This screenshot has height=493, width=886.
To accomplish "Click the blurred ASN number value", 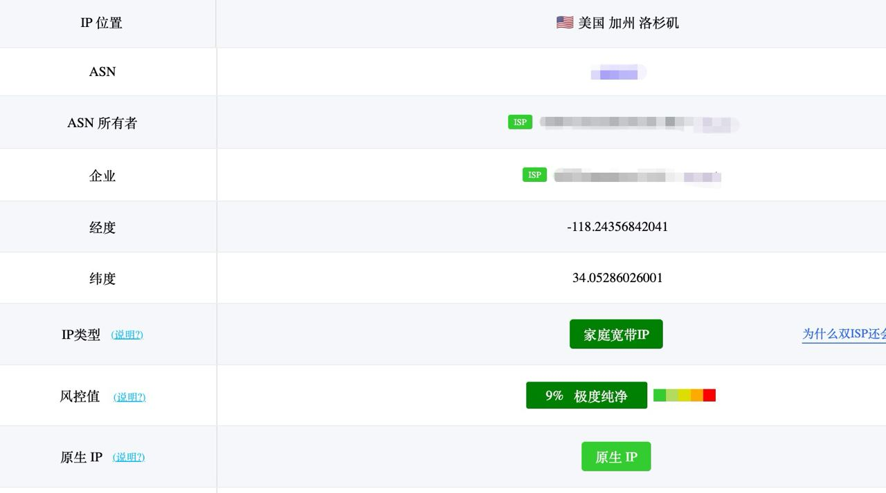I will [x=618, y=73].
